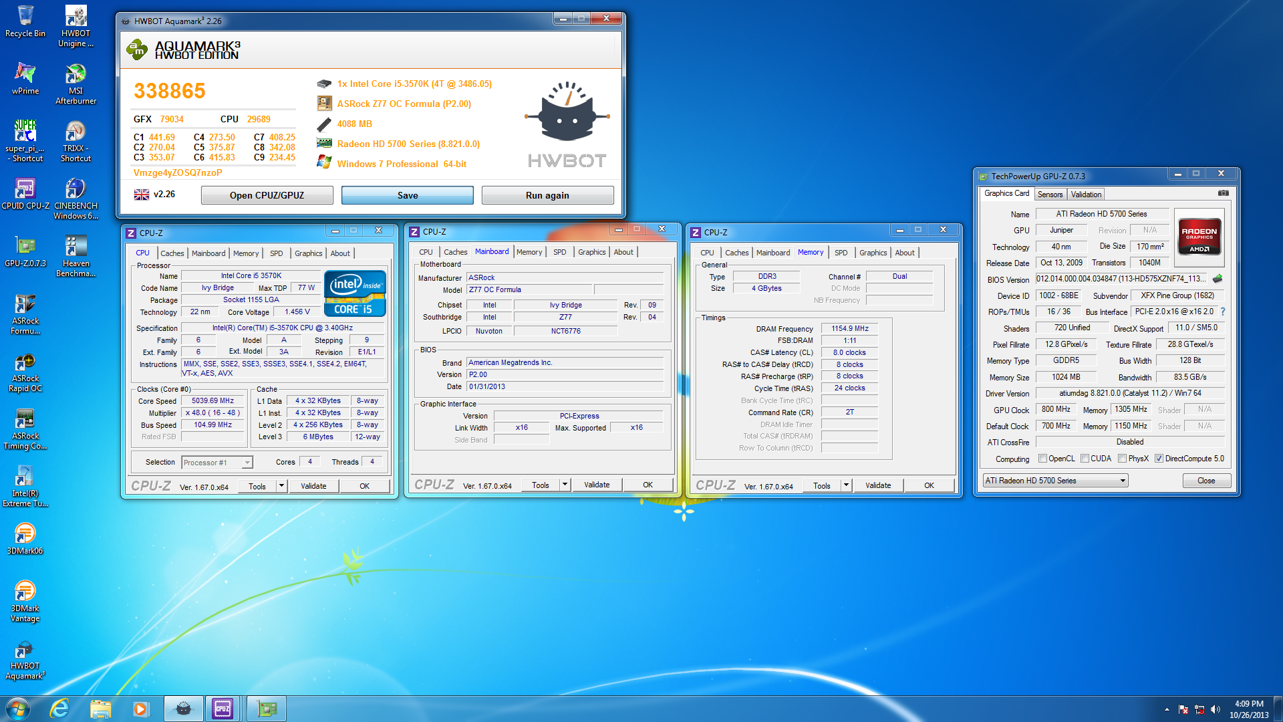Click the Windows Start button
Image resolution: width=1283 pixels, height=722 pixels.
(18, 709)
